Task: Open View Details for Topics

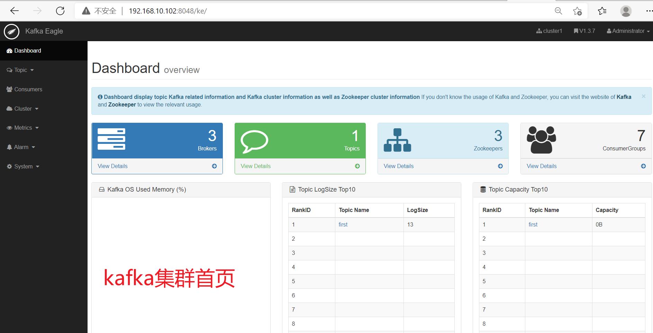Action: coord(256,166)
